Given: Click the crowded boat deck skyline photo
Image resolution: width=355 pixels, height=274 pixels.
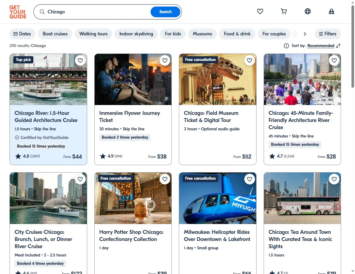Looking at the screenshot, I should click(x=302, y=79).
